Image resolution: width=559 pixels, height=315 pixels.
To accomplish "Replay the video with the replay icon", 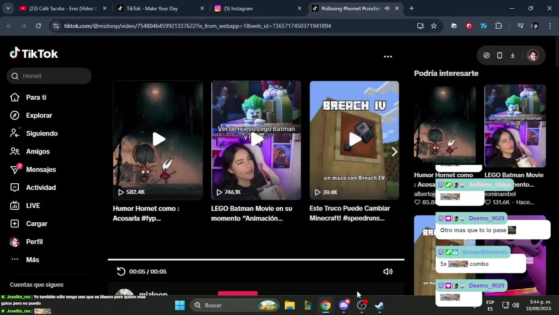I will [x=121, y=271].
